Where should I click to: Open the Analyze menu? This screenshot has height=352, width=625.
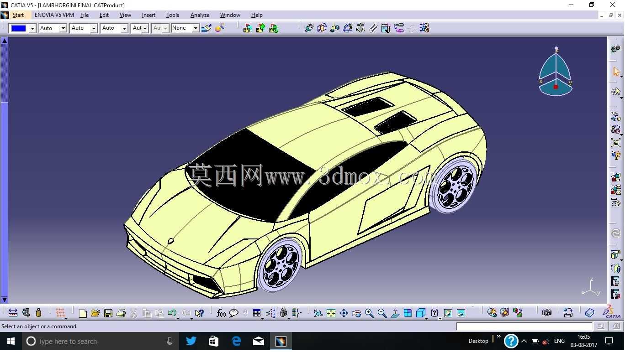tap(200, 15)
